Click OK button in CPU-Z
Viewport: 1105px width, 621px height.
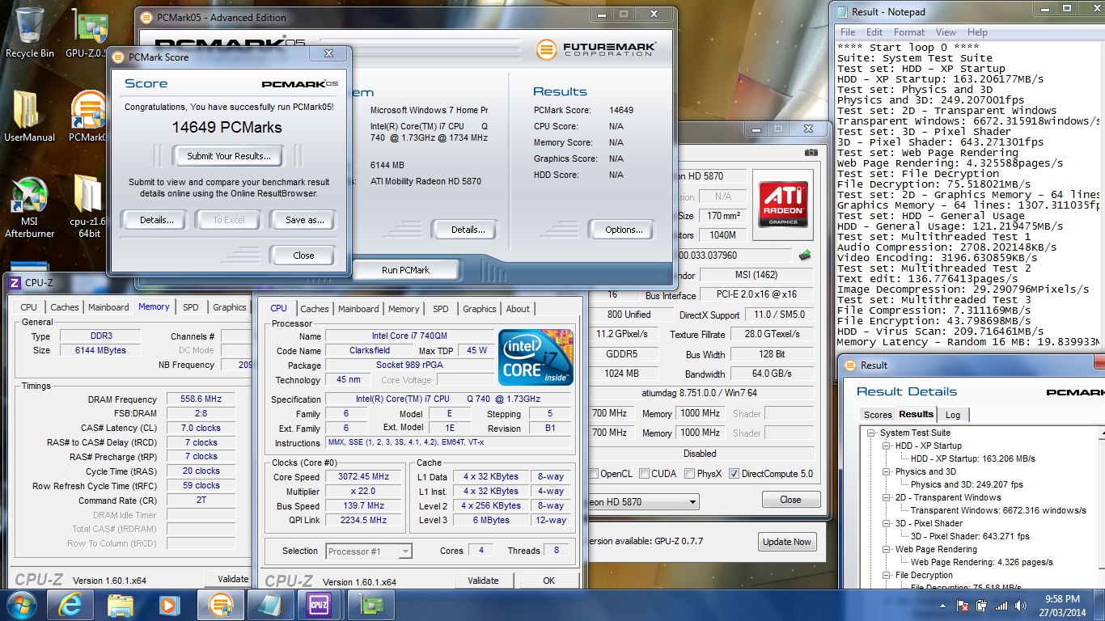click(x=549, y=581)
